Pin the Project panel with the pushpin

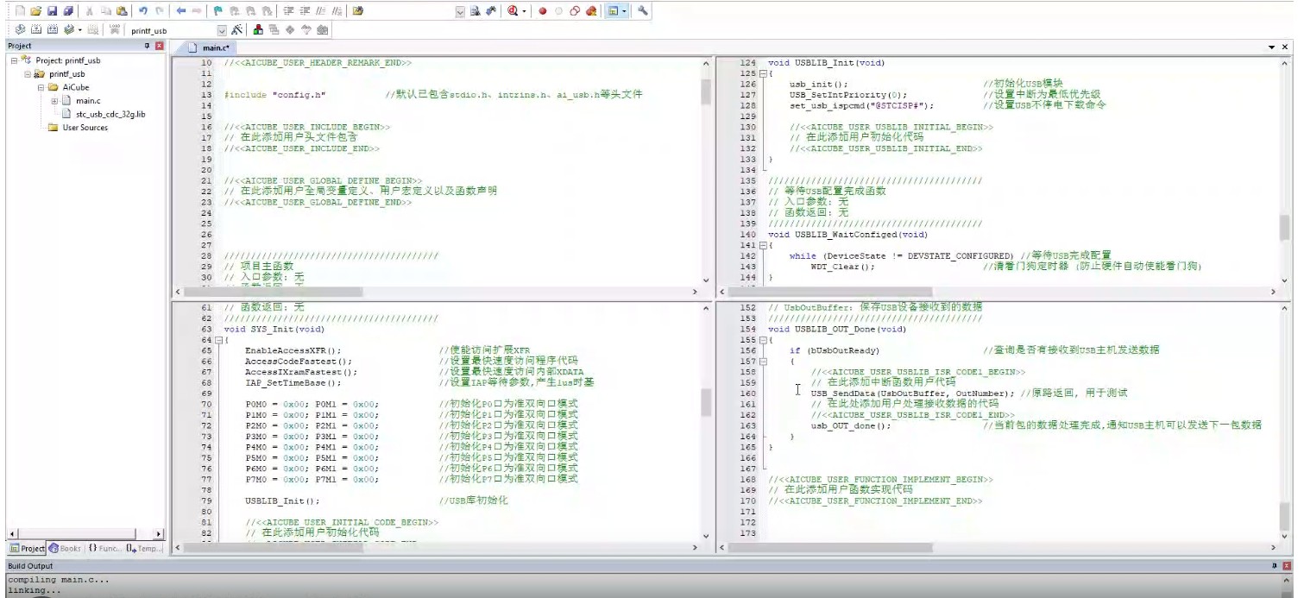147,46
